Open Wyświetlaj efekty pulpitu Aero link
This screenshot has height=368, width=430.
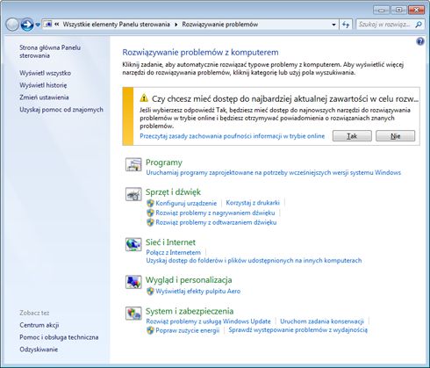(197, 292)
